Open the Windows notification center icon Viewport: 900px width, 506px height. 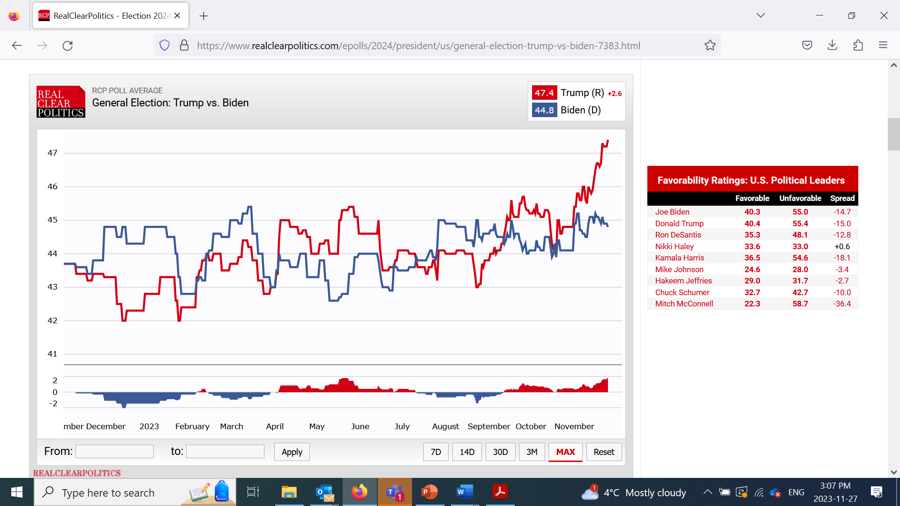click(877, 492)
